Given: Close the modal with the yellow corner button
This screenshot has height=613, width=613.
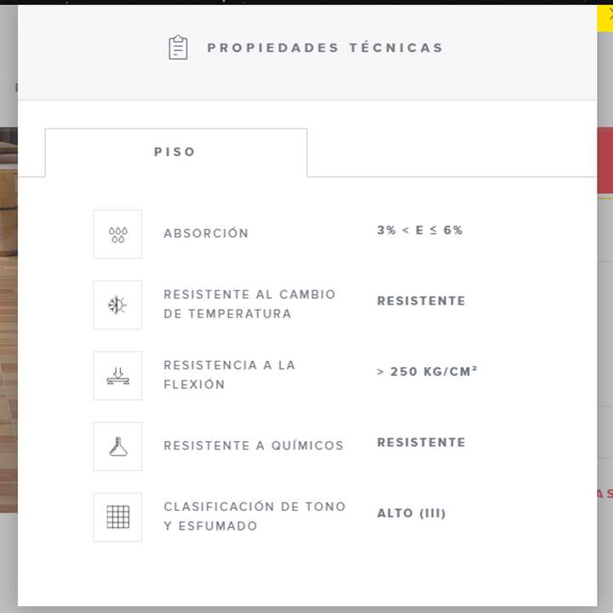Looking at the screenshot, I should click(x=605, y=19).
